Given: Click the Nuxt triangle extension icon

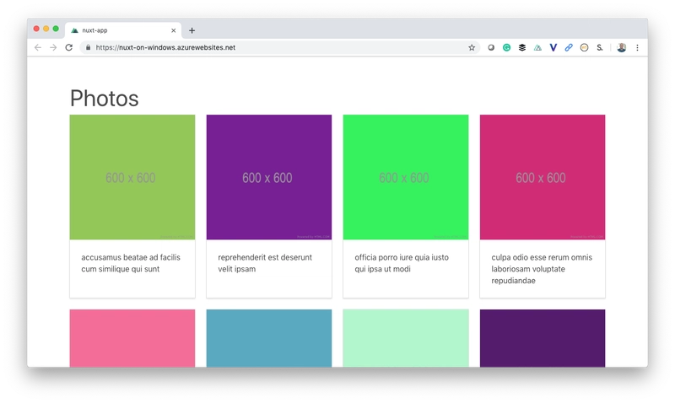Looking at the screenshot, I should (537, 48).
